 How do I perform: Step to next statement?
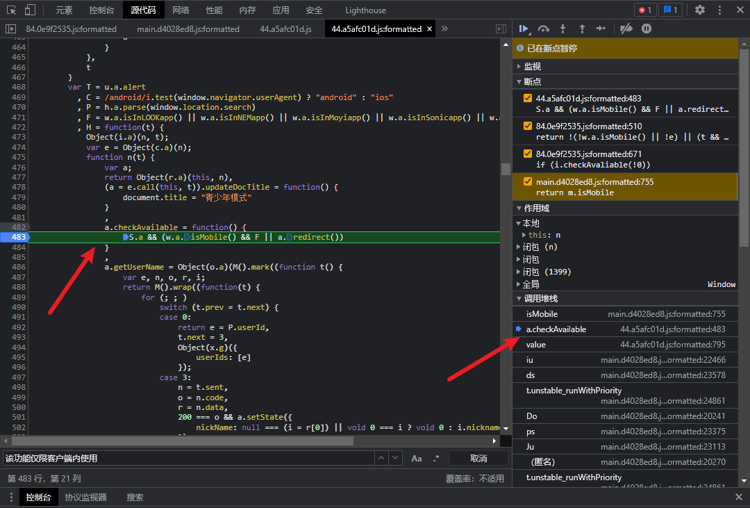click(601, 29)
